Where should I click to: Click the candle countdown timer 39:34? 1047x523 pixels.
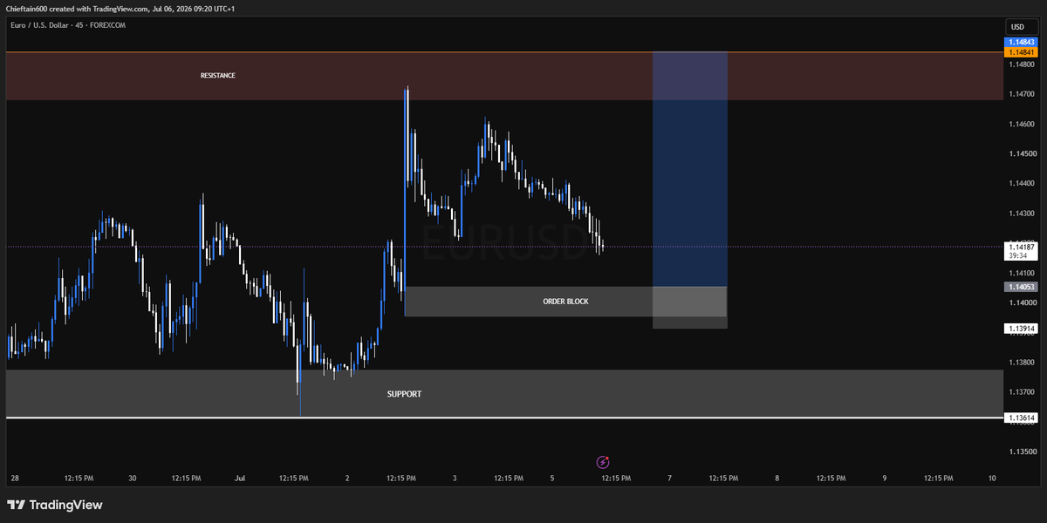click(1017, 257)
